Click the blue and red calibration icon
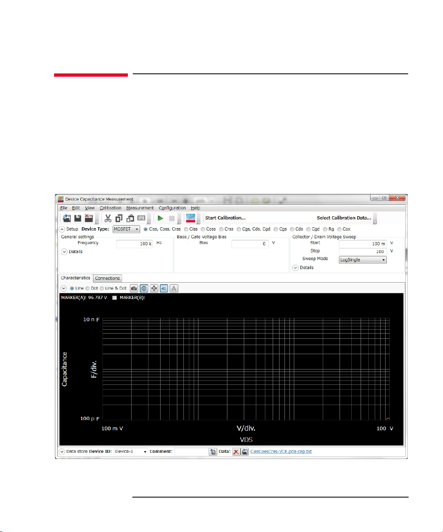The image size is (443, 532). tap(191, 218)
